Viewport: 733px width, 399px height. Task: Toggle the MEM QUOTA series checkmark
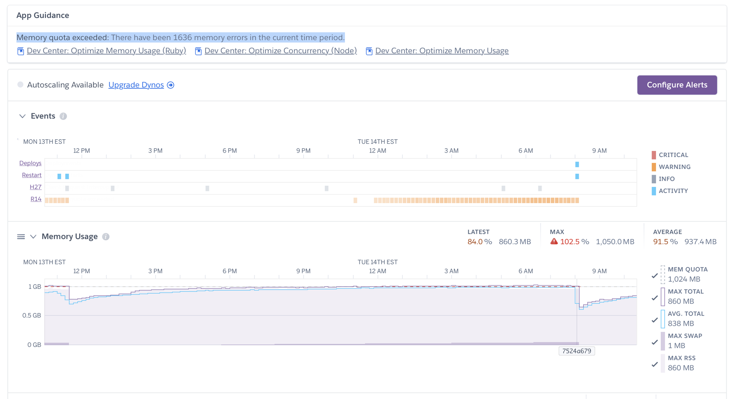point(654,276)
